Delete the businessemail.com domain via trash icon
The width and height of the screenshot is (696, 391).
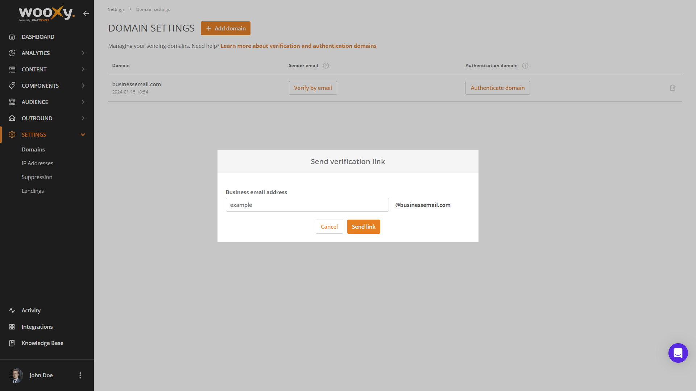[672, 88]
